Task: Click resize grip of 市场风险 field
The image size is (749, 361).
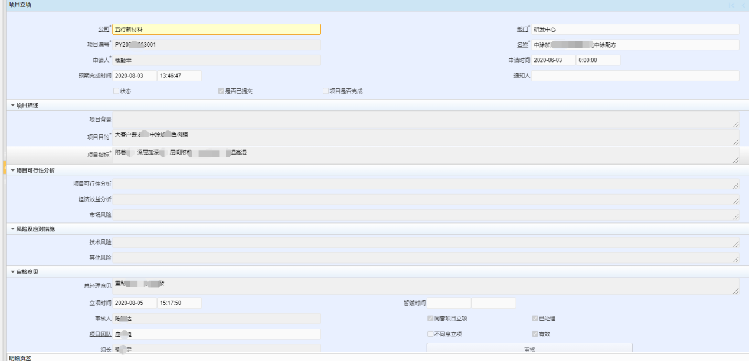Action: [x=735, y=216]
